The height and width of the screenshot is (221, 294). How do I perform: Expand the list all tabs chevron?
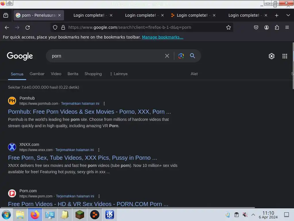[x=288, y=15]
